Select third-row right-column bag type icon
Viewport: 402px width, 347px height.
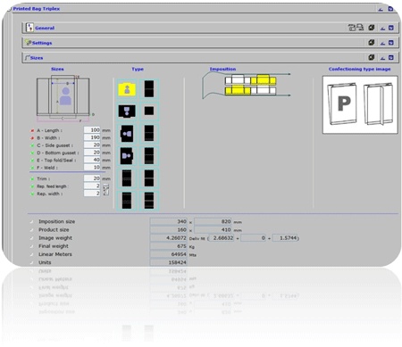tap(149, 134)
